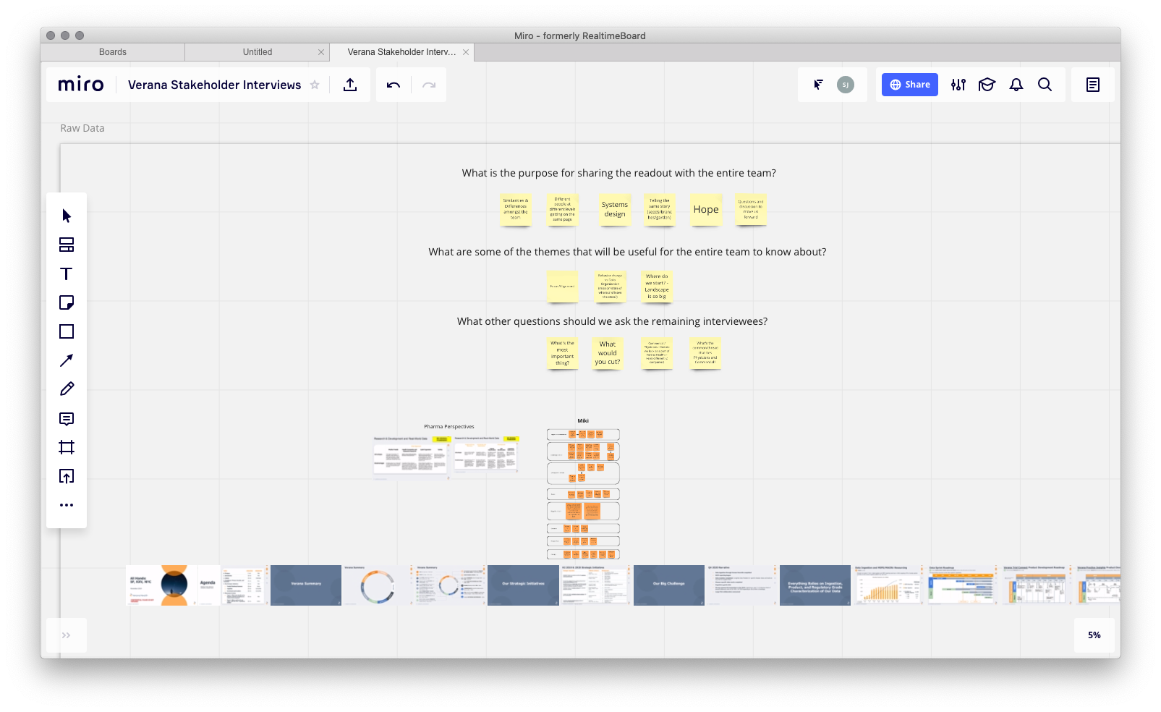Switch to the Boards tab

coord(113,52)
